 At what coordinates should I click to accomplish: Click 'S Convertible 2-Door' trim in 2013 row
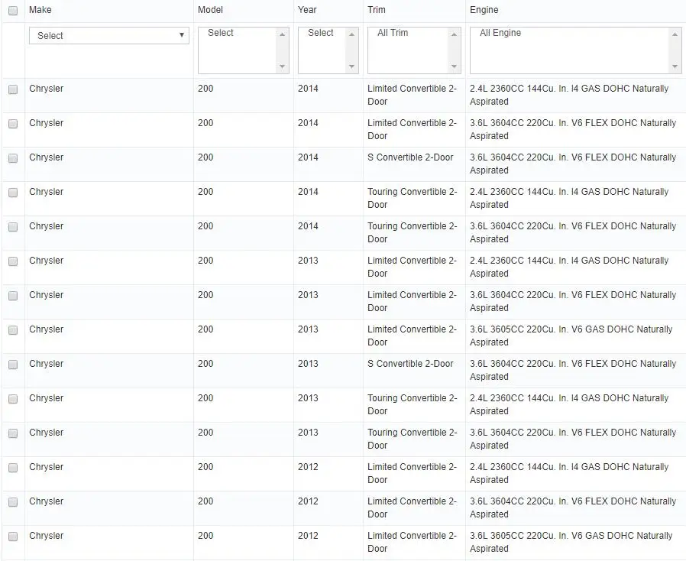[410, 364]
